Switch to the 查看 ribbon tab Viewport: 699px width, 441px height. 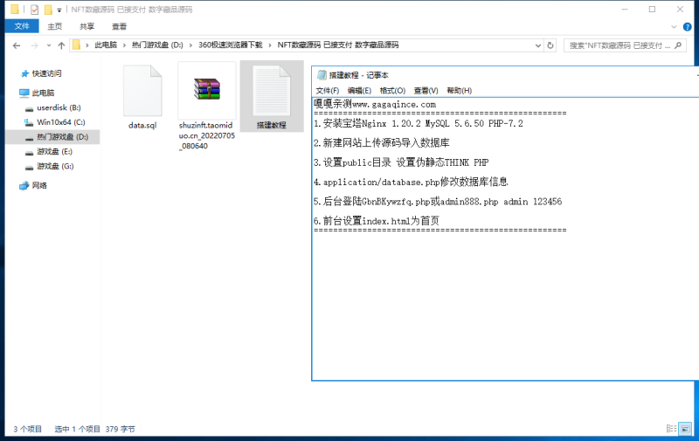tap(119, 26)
